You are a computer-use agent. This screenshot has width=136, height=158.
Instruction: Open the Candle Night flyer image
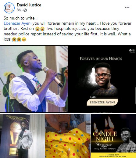point(113,136)
